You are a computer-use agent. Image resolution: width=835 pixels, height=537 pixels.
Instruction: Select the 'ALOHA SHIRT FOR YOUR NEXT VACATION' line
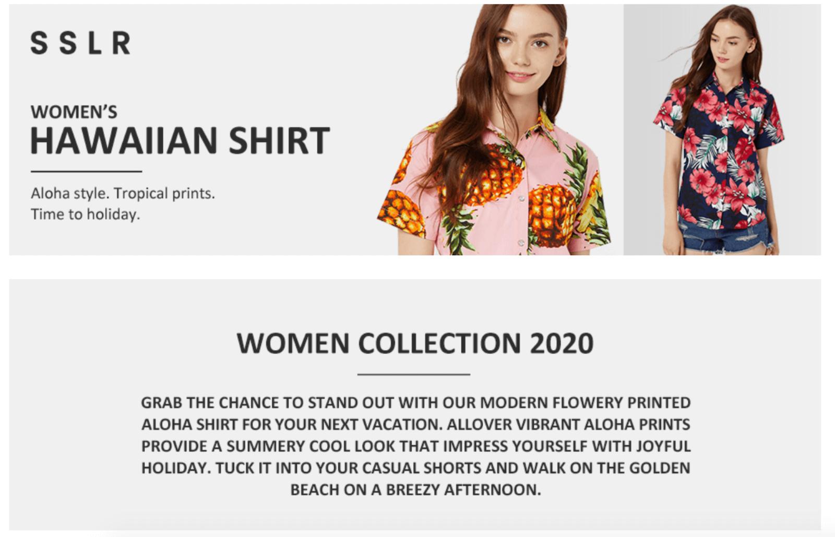tap(415, 425)
